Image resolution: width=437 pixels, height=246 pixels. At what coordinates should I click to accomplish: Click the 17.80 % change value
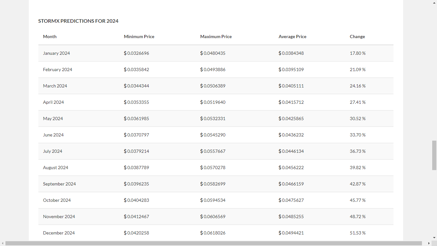tap(358, 53)
